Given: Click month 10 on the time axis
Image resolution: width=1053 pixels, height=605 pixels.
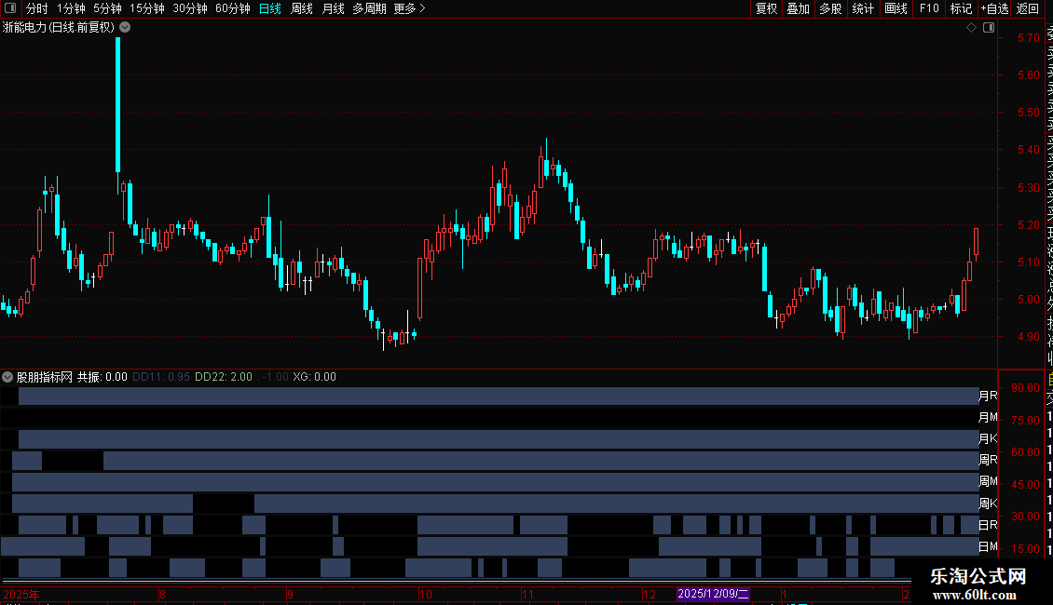Looking at the screenshot, I should click(x=426, y=594).
